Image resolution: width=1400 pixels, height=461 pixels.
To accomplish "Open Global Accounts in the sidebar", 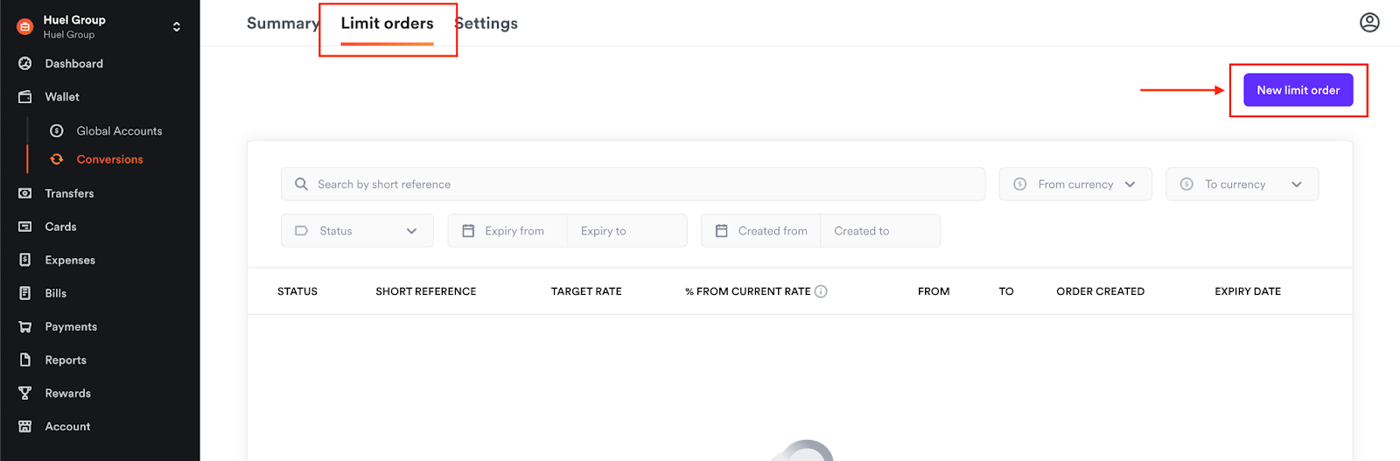I will [119, 131].
